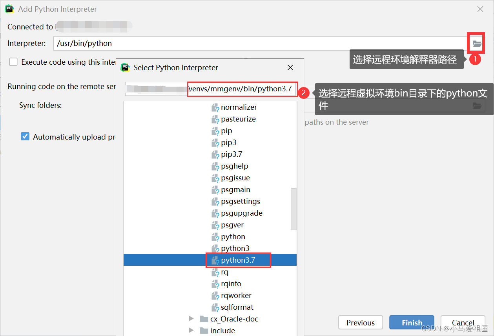Click the pip3.7 file icon
Screen dimensions: 494x336
coord(215,154)
